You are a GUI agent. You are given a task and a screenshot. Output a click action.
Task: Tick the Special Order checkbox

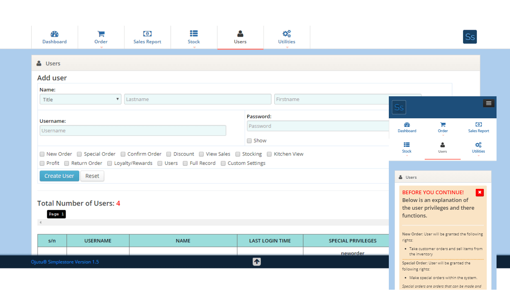point(80,154)
